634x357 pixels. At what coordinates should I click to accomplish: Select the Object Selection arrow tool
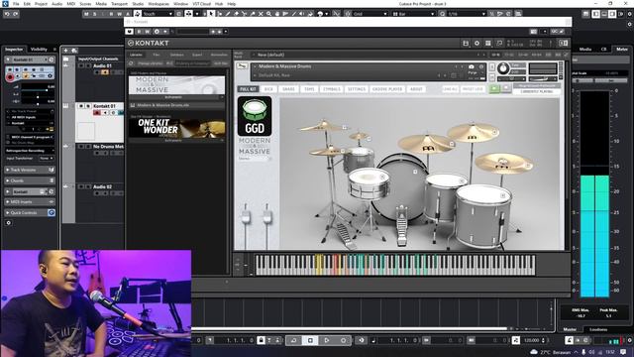(211, 14)
